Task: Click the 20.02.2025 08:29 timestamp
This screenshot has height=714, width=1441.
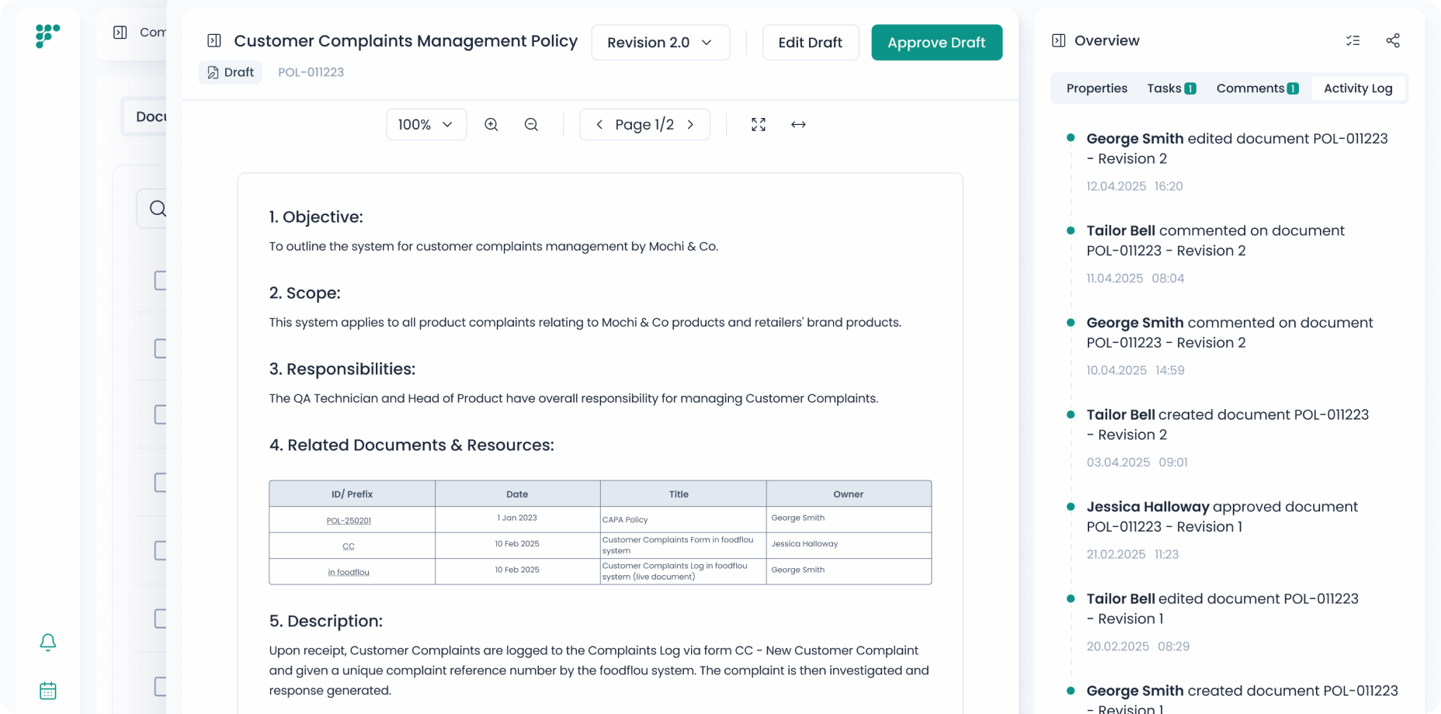Action: (x=1137, y=646)
